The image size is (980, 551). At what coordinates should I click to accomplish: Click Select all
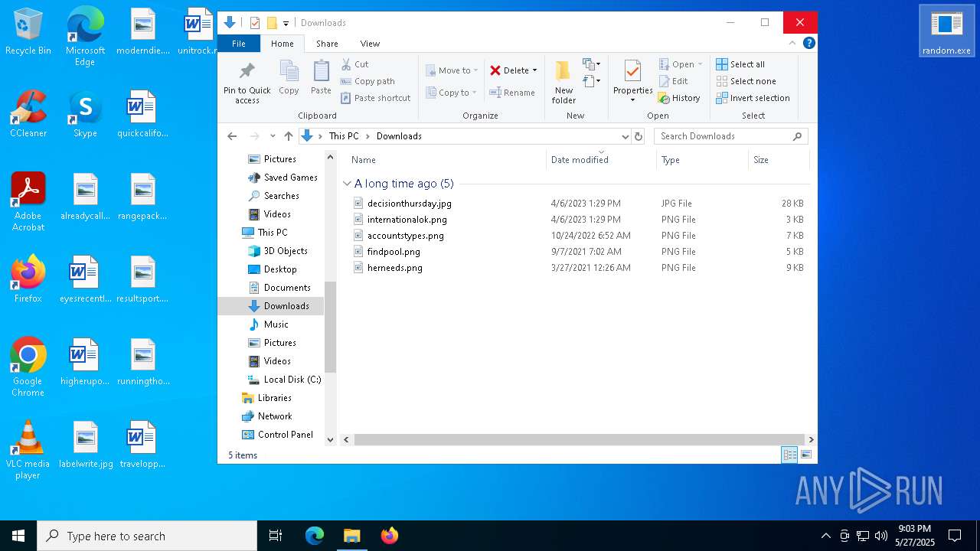pos(740,64)
